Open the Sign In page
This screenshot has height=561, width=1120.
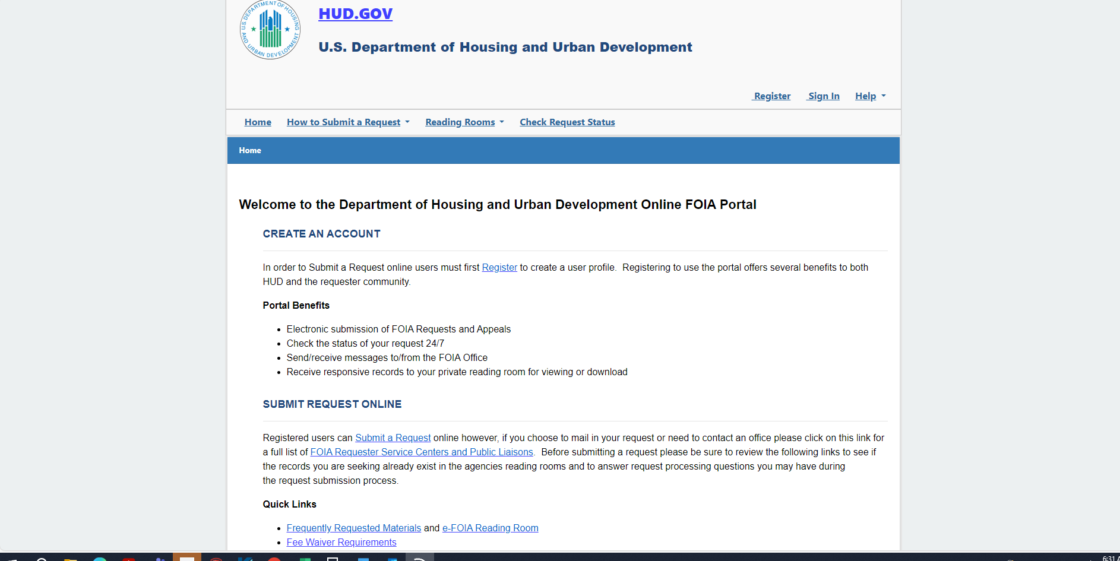[x=823, y=96]
